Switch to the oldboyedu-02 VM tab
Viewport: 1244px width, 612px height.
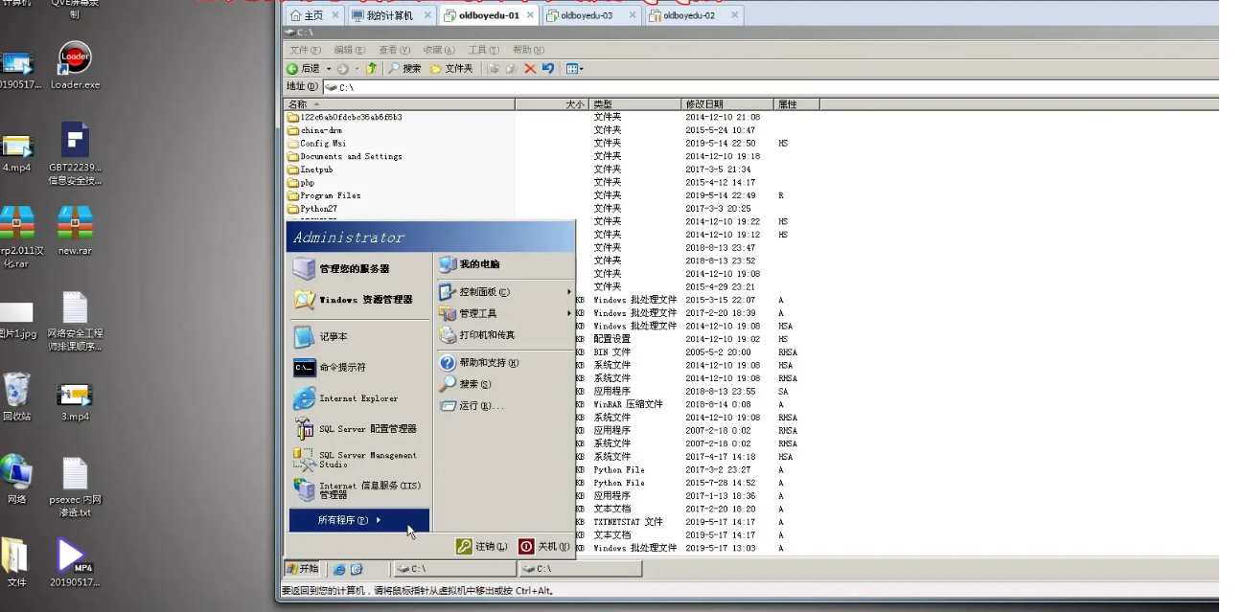click(688, 15)
